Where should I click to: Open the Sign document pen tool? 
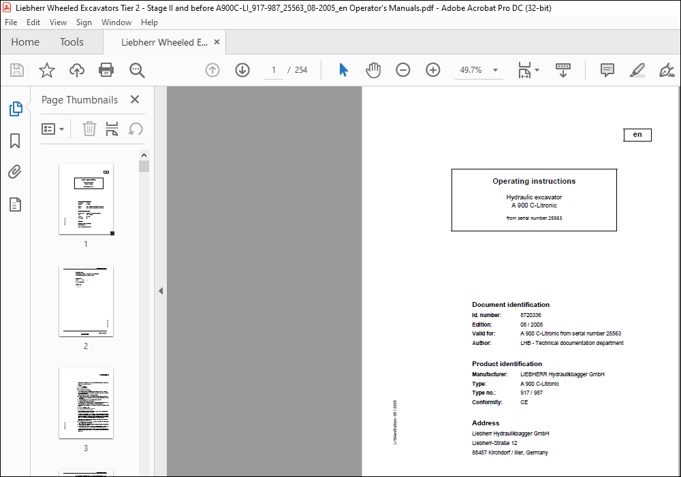(x=667, y=70)
